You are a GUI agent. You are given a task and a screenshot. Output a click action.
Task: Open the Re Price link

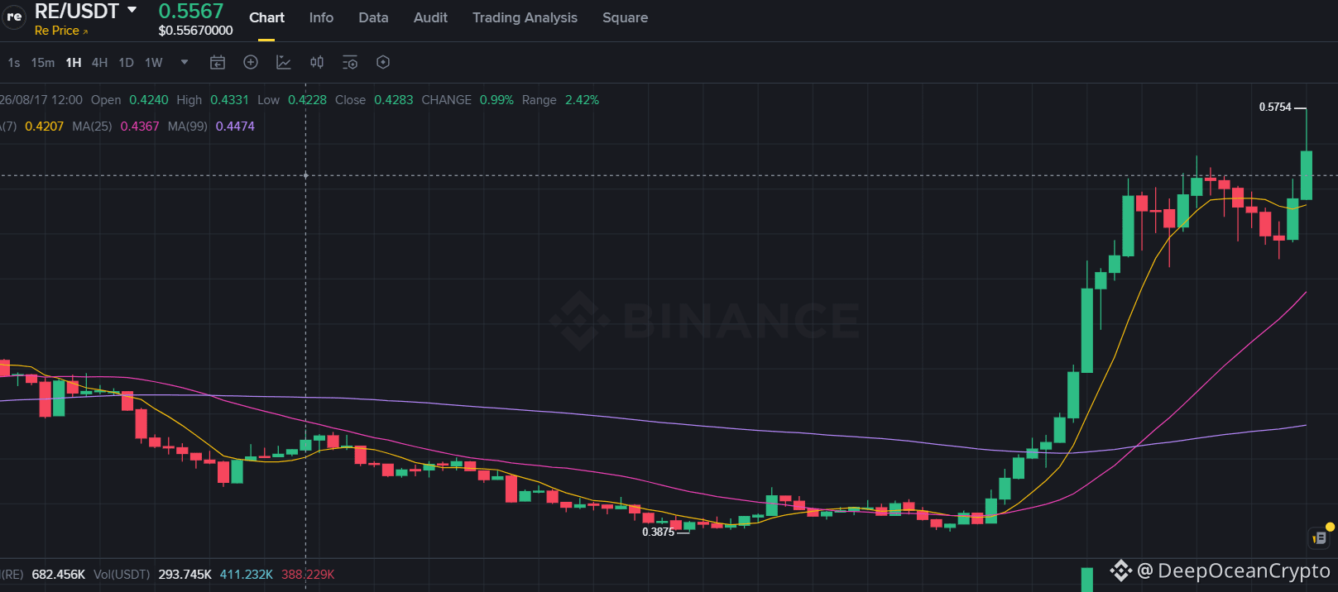pyautogui.click(x=61, y=31)
